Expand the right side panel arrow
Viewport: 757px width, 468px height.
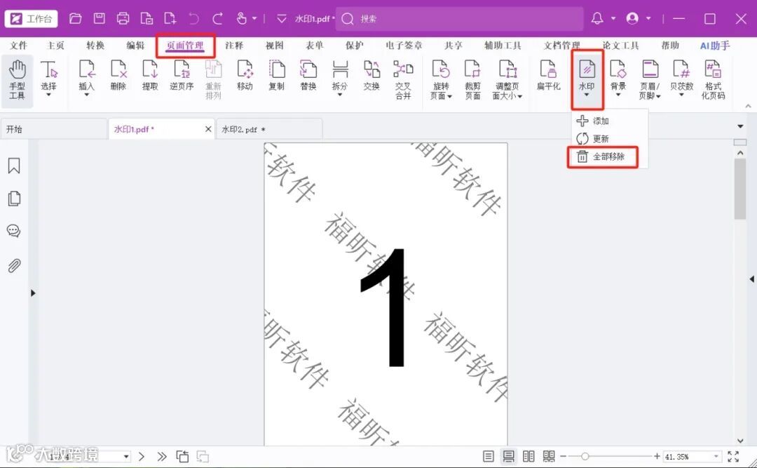point(751,279)
